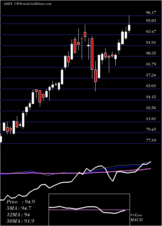Click the 95.03 price axis label

coord(151,21)
